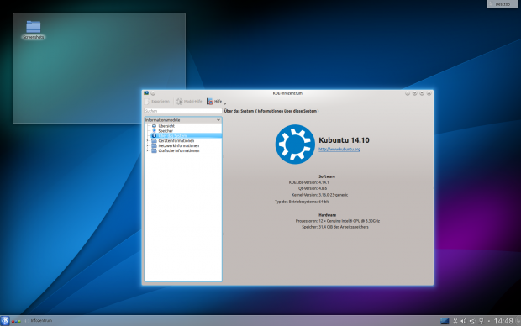Focus the Suchen search field
This screenshot has width=521, height=326.
click(x=183, y=111)
